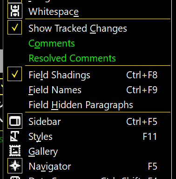The image size is (176, 179).
Task: Uncheck the Field Shadings checkmark
Action: click(15, 74)
